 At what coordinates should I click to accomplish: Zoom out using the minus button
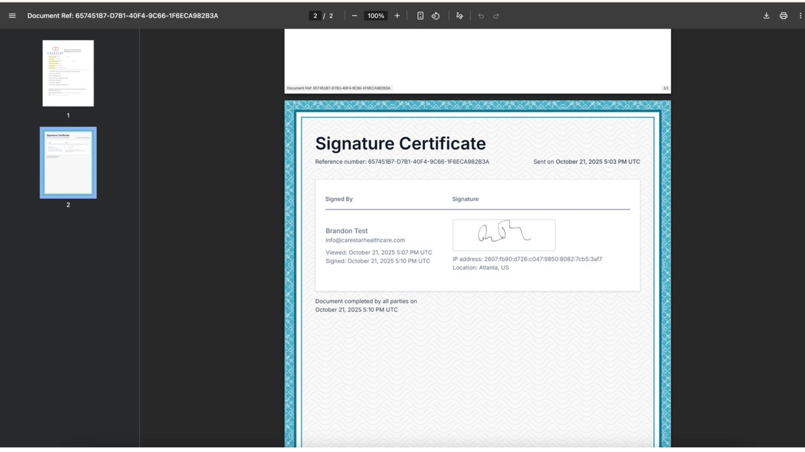click(354, 16)
